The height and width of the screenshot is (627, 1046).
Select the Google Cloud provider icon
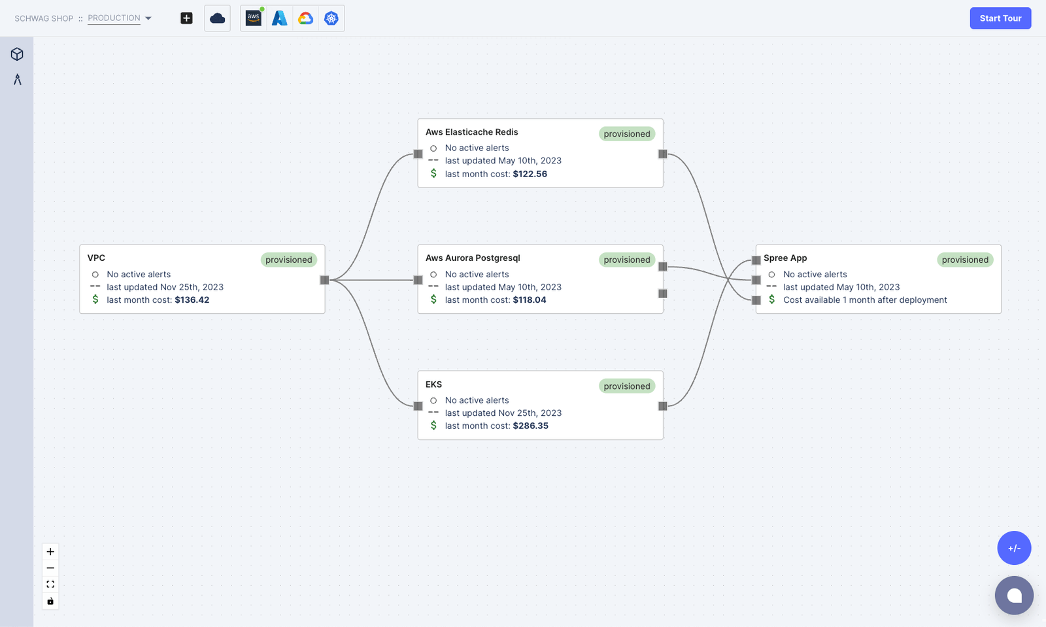(x=305, y=18)
